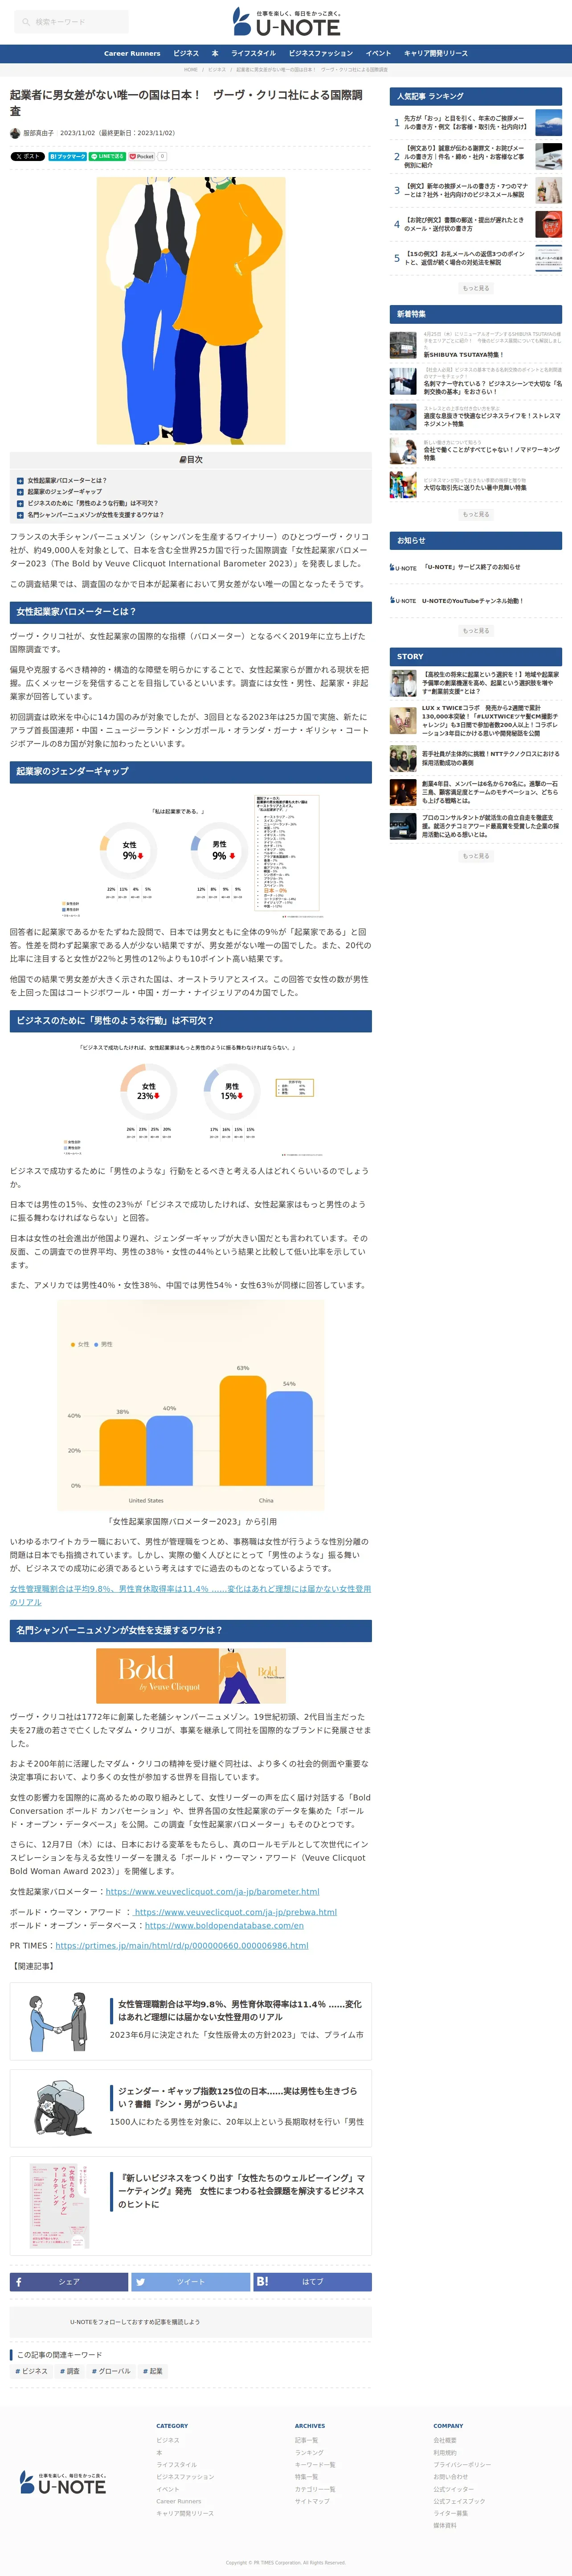Screen dimensions: 572x2576
Task: Open veuveclicquot.com barometer link
Action: pyautogui.click(x=212, y=1892)
